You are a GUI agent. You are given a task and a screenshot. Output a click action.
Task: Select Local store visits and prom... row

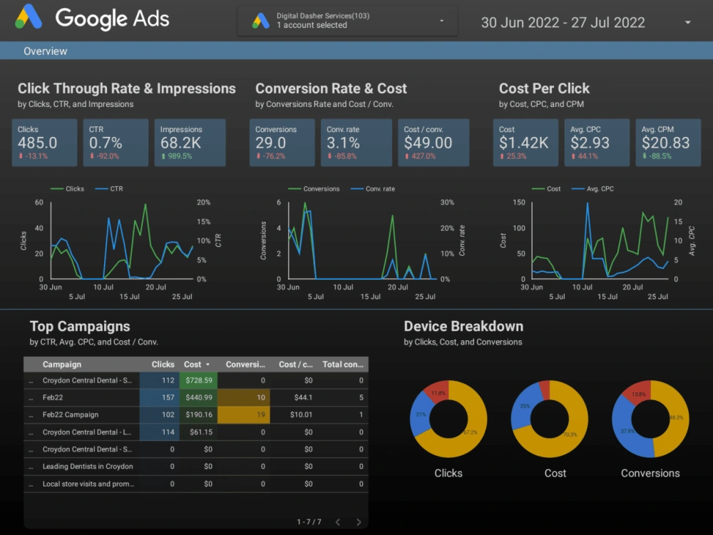[196, 484]
